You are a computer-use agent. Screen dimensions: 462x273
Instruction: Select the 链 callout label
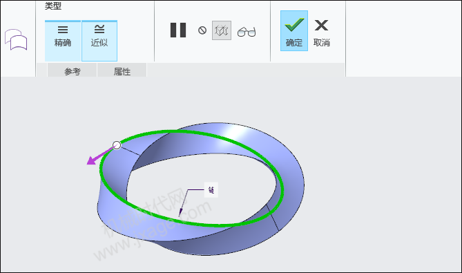click(x=211, y=189)
